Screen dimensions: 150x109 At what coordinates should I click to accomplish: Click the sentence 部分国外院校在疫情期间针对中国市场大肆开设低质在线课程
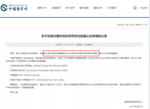pos(71,53)
